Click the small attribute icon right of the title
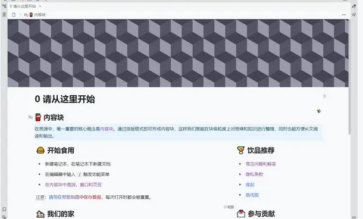Image resolution: width=363 pixels, height=219 pixels. point(324,96)
